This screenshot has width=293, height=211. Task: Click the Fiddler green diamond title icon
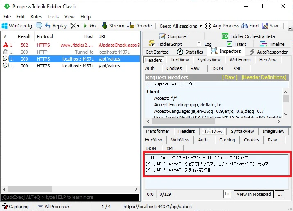click(x=7, y=6)
